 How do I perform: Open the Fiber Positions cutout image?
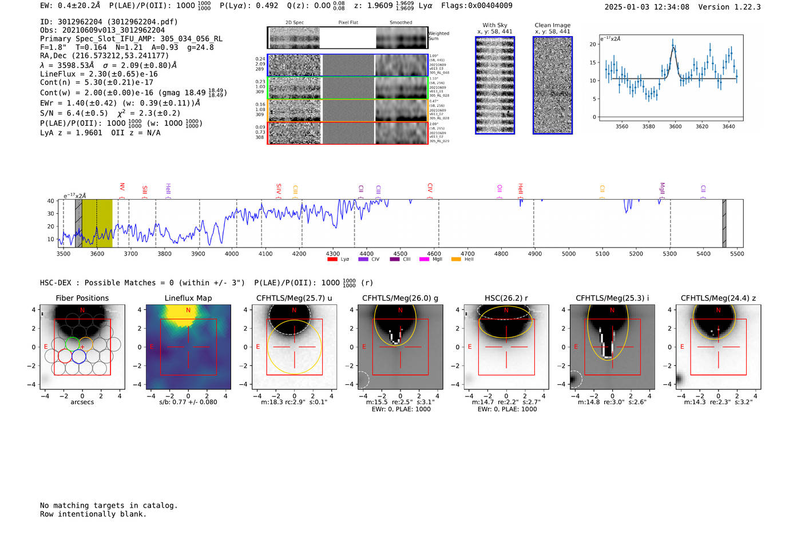pos(82,347)
